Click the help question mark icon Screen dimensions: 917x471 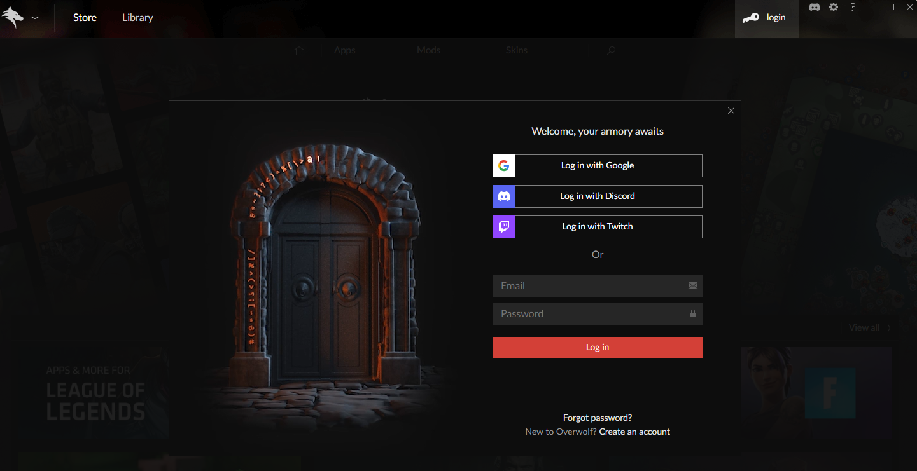click(x=853, y=7)
